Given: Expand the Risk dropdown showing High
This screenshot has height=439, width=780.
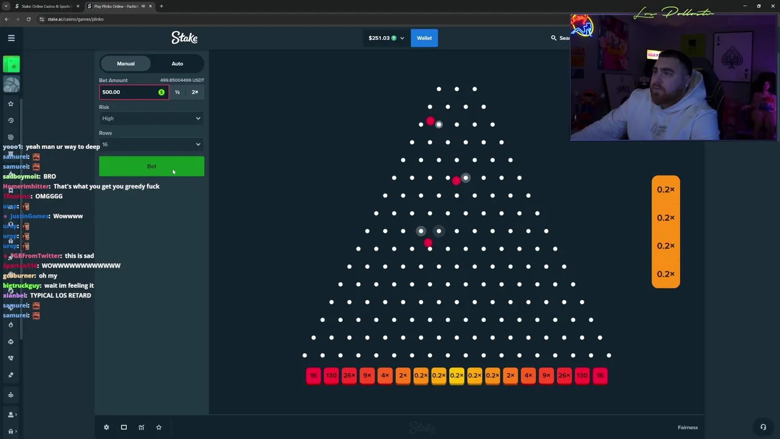Looking at the screenshot, I should [x=152, y=118].
